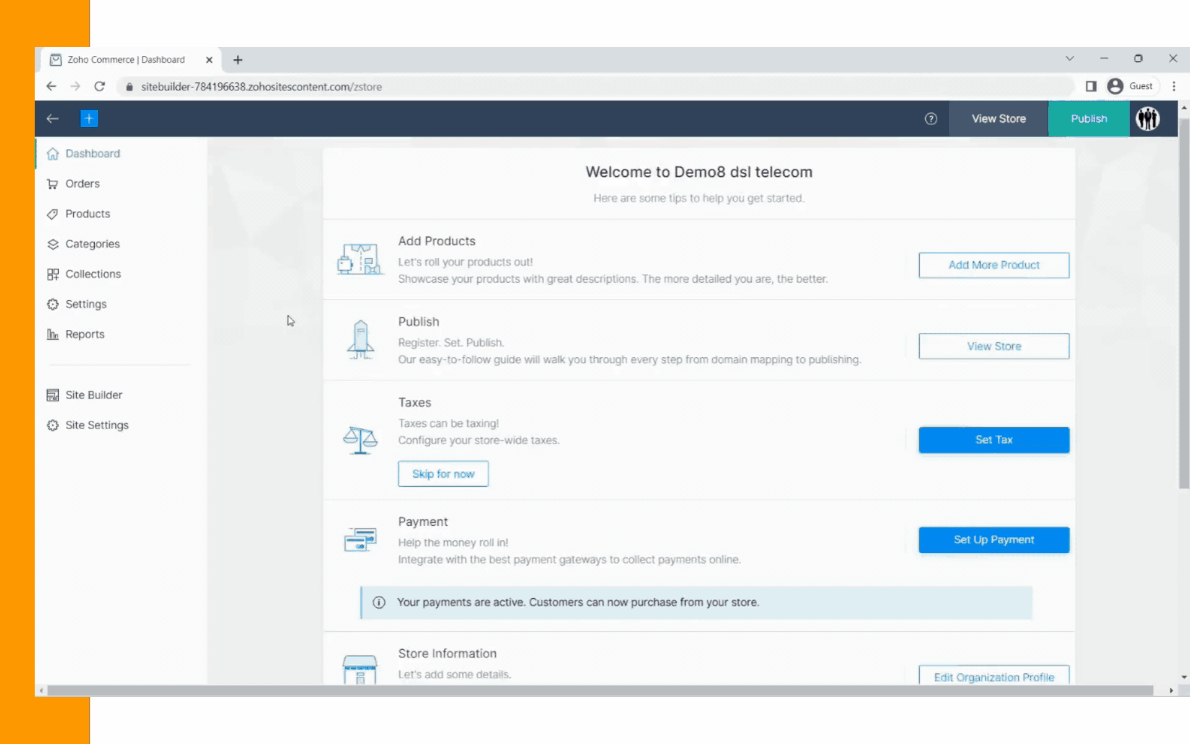Screen dimensions: 1190x744
Task: Click the Add Products illustration icon
Action: 360,259
